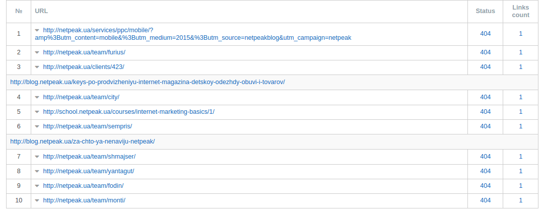The image size is (542, 214).
Task: Click 404 status in clients/423 row
Action: 485,67
